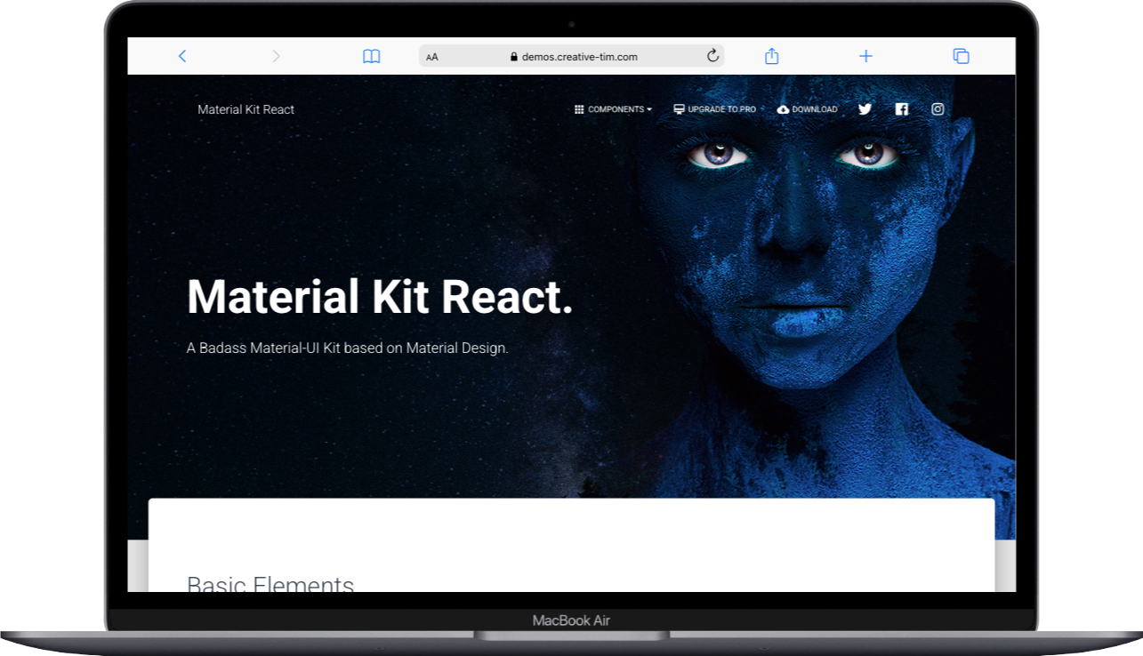
Task: Open the Twitter icon in the navbar
Action: [x=865, y=108]
